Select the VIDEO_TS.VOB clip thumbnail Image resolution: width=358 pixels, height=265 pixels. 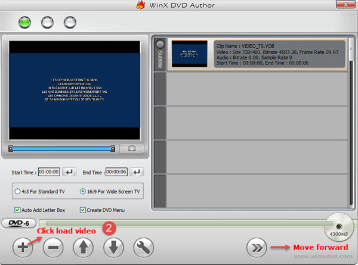click(190, 54)
